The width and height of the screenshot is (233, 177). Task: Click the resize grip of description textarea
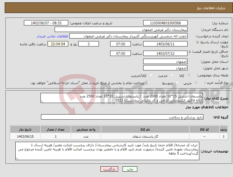[42, 101]
